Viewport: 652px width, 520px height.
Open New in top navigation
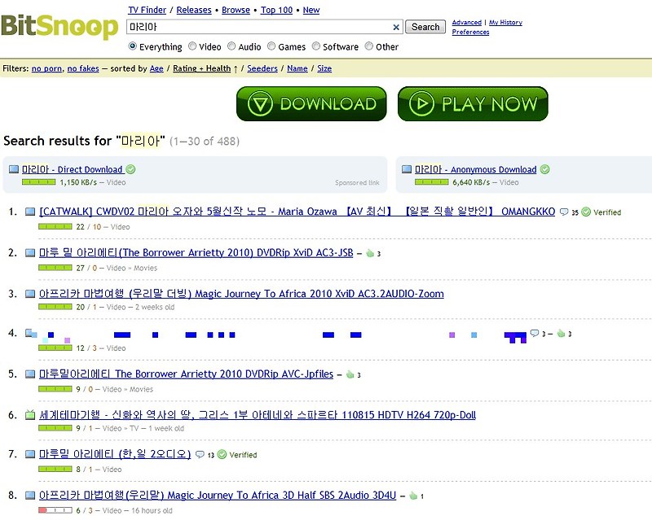(311, 10)
